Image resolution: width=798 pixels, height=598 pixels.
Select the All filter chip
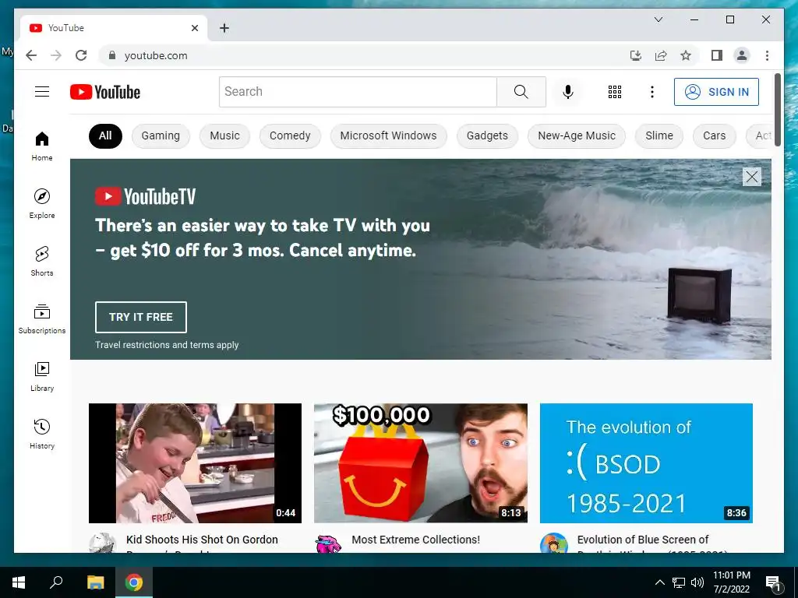(x=105, y=135)
